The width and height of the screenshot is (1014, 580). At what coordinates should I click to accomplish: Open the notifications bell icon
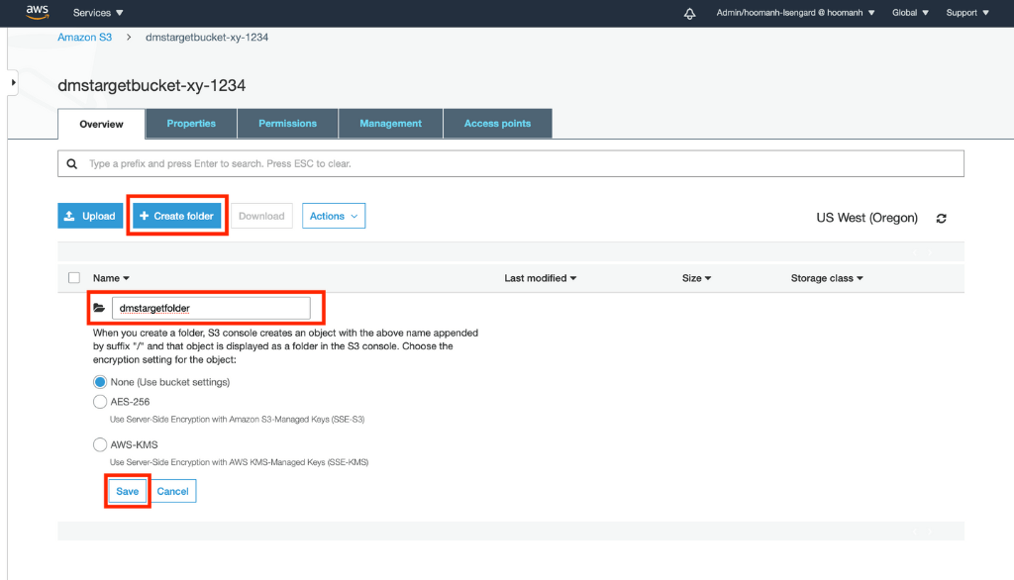[x=690, y=13]
